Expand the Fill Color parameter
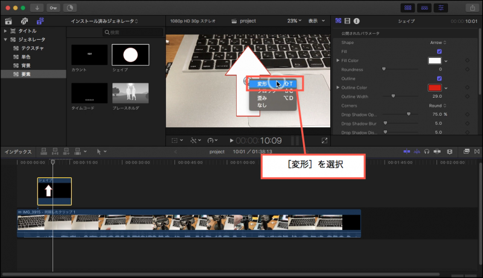This screenshot has height=278, width=483. pyautogui.click(x=337, y=60)
